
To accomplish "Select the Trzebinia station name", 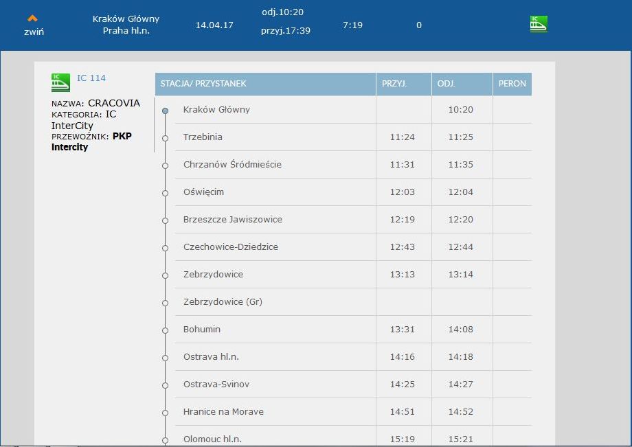I will click(x=203, y=137).
